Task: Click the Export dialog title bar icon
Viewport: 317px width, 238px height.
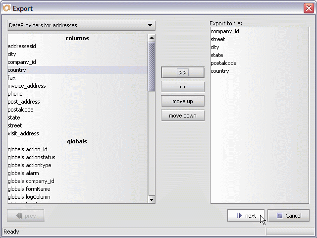Action: point(6,8)
